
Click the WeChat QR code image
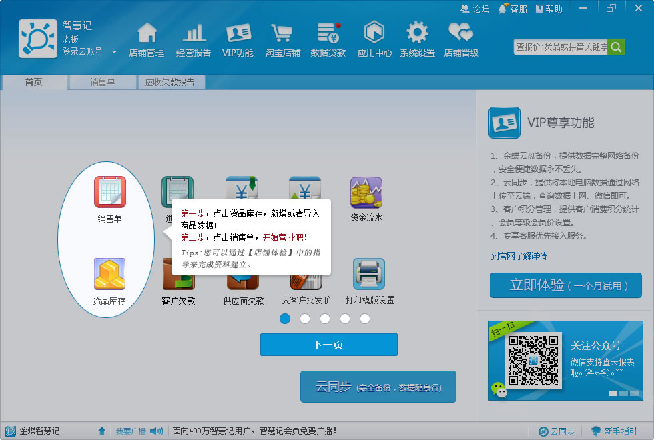point(533,360)
